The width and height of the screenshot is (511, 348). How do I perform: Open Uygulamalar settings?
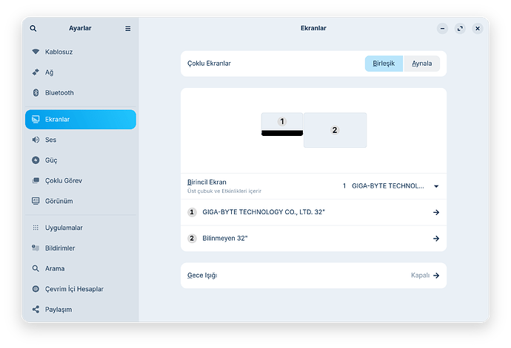click(x=81, y=228)
